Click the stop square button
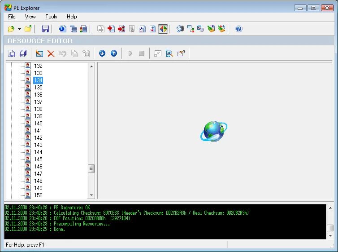Image resolution: width=338 pixels, height=252 pixels. [x=142, y=53]
